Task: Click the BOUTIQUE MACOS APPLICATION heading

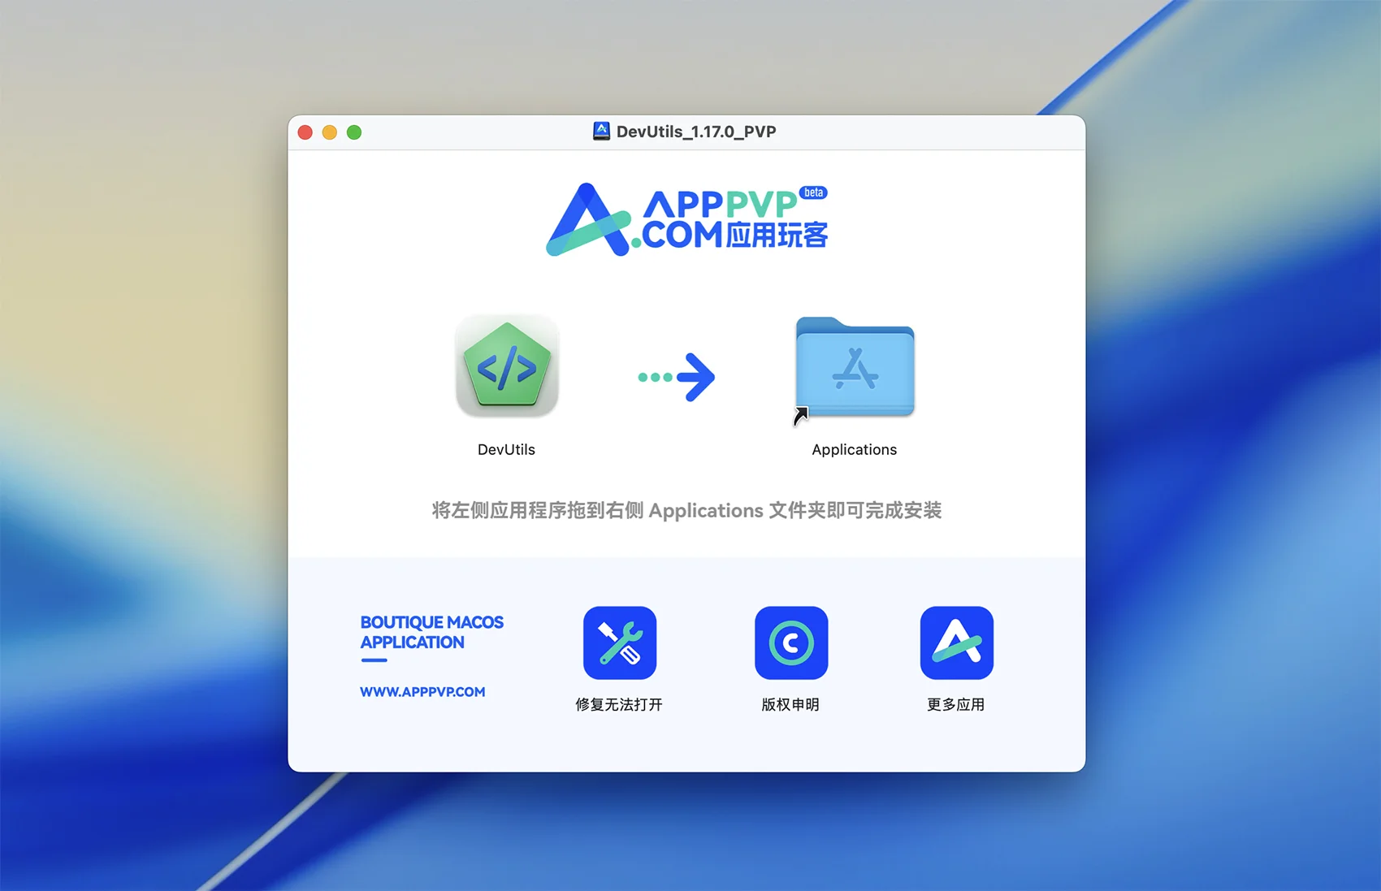Action: point(431,632)
